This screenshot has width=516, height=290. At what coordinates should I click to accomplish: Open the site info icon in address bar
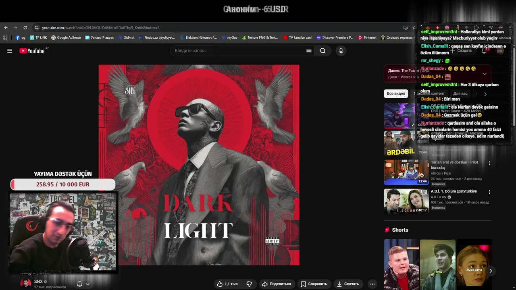point(37,28)
